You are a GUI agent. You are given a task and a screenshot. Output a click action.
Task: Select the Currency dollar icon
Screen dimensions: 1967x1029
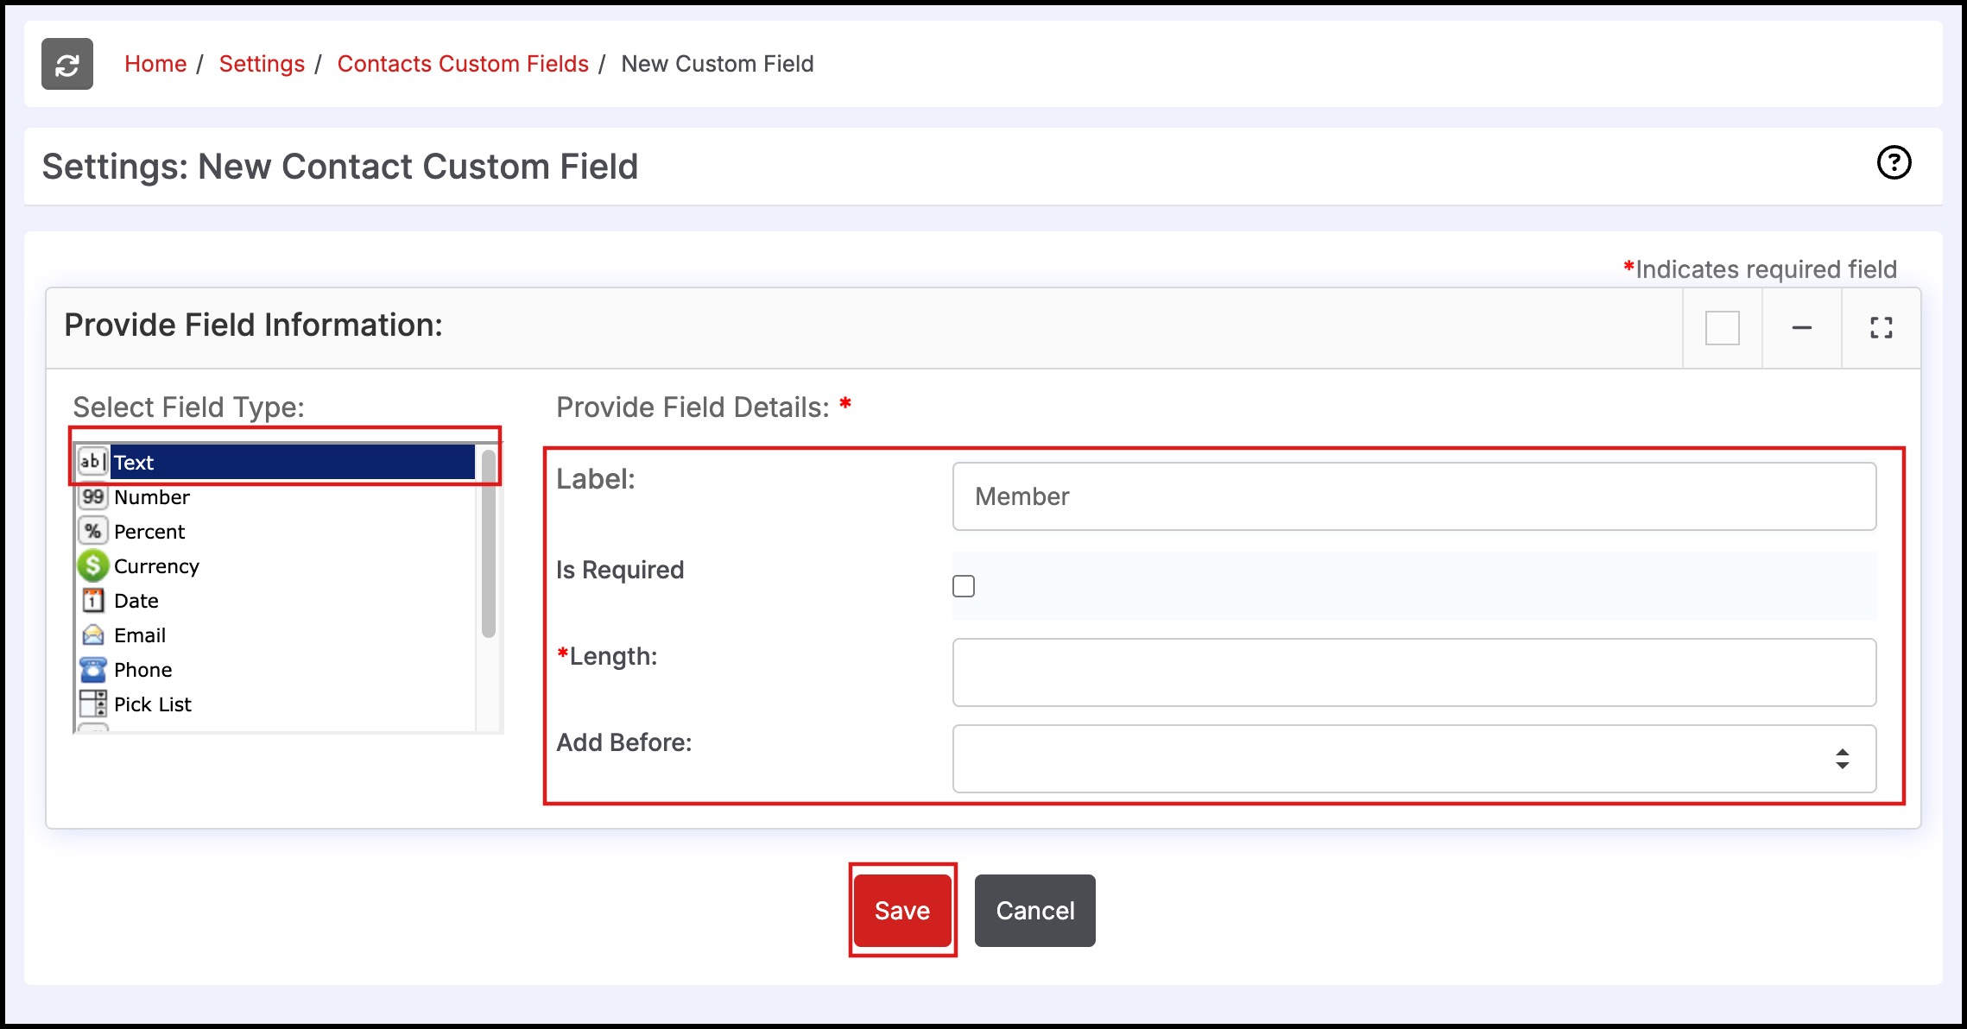click(x=92, y=566)
